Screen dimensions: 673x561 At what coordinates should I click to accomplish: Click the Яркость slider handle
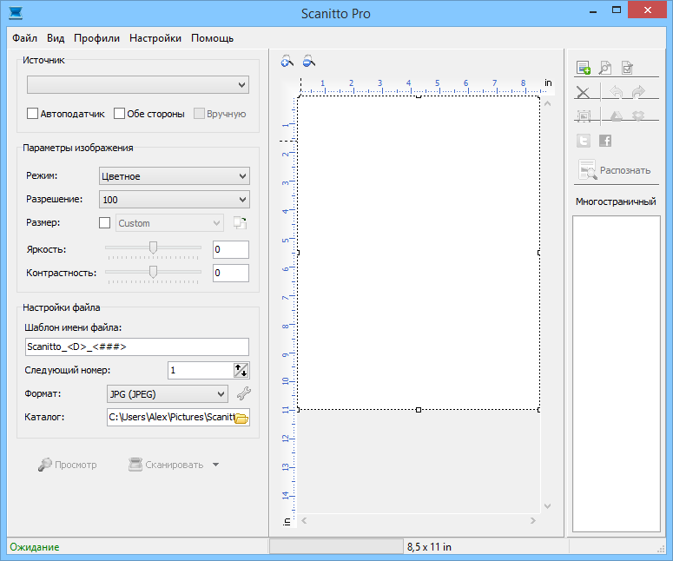(x=154, y=247)
